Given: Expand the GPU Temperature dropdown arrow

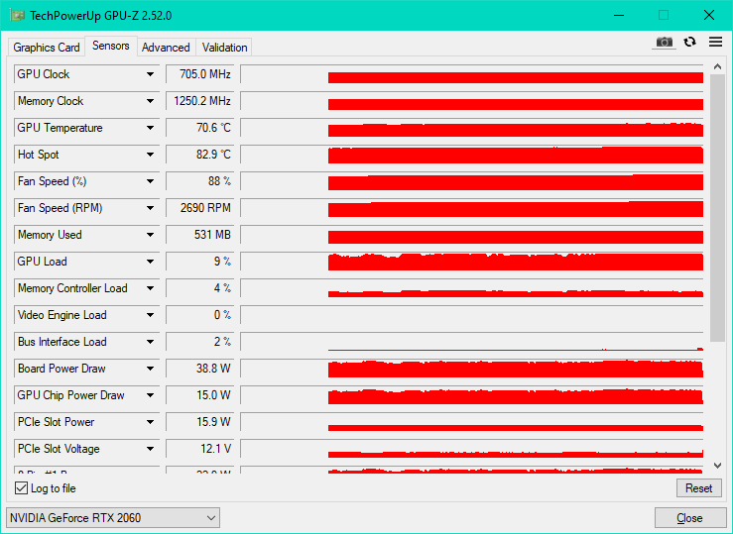Looking at the screenshot, I should coord(150,128).
